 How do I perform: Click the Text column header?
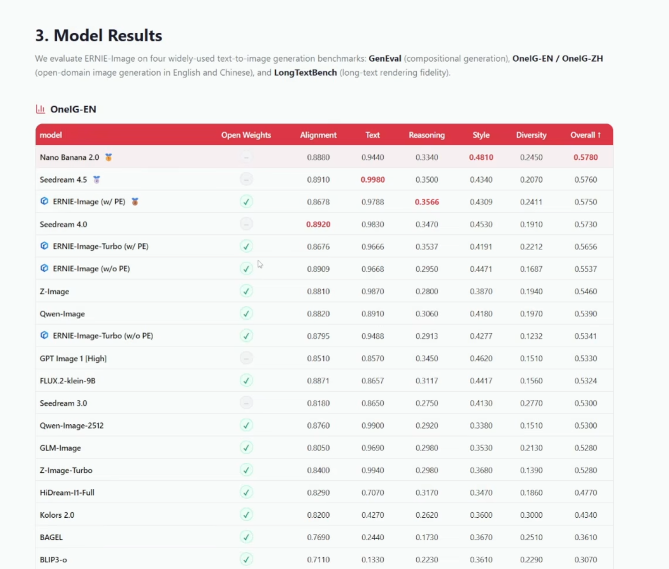[373, 135]
